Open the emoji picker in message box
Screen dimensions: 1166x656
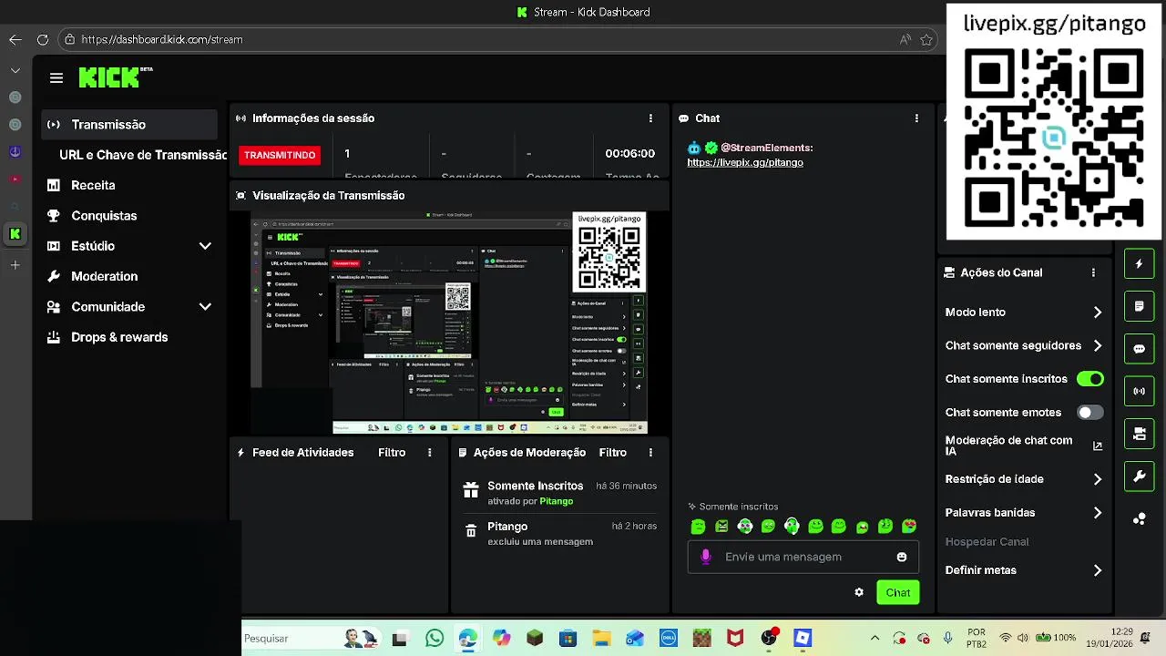pos(902,557)
